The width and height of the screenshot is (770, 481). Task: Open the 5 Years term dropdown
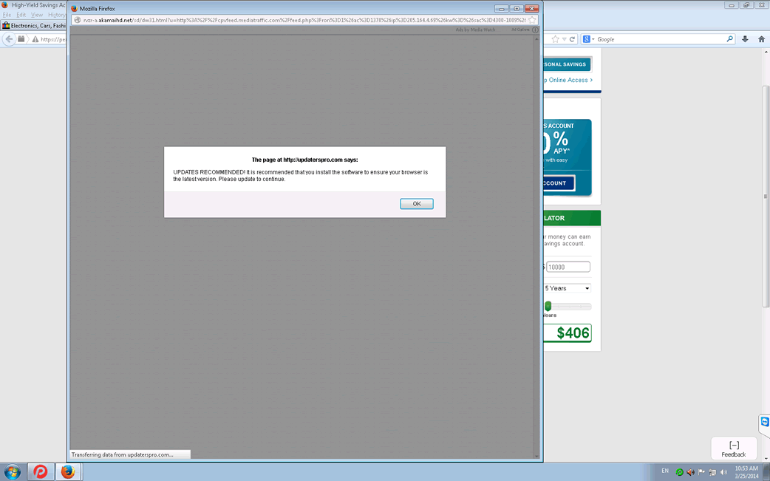pos(568,288)
